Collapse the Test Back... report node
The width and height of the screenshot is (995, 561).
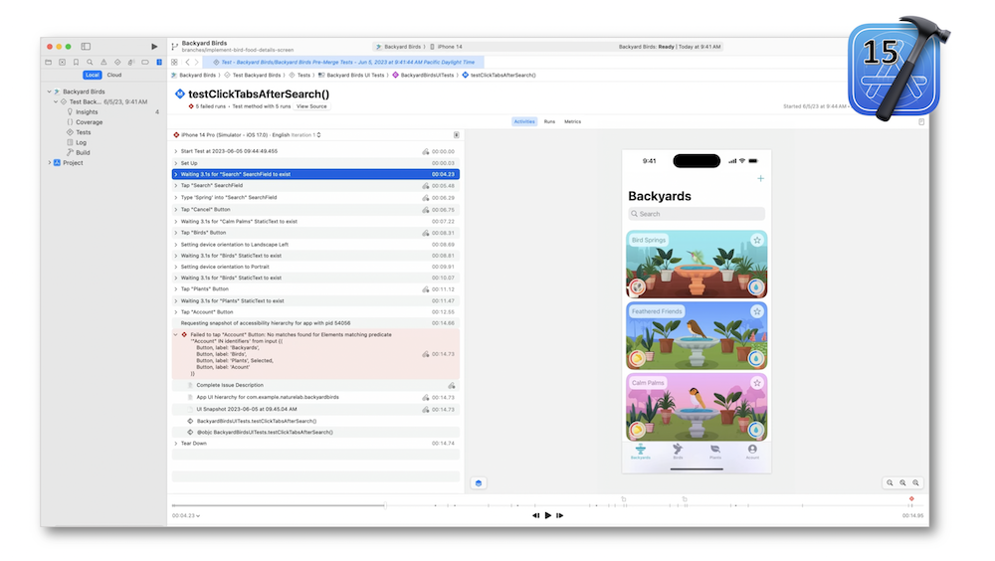(x=56, y=101)
